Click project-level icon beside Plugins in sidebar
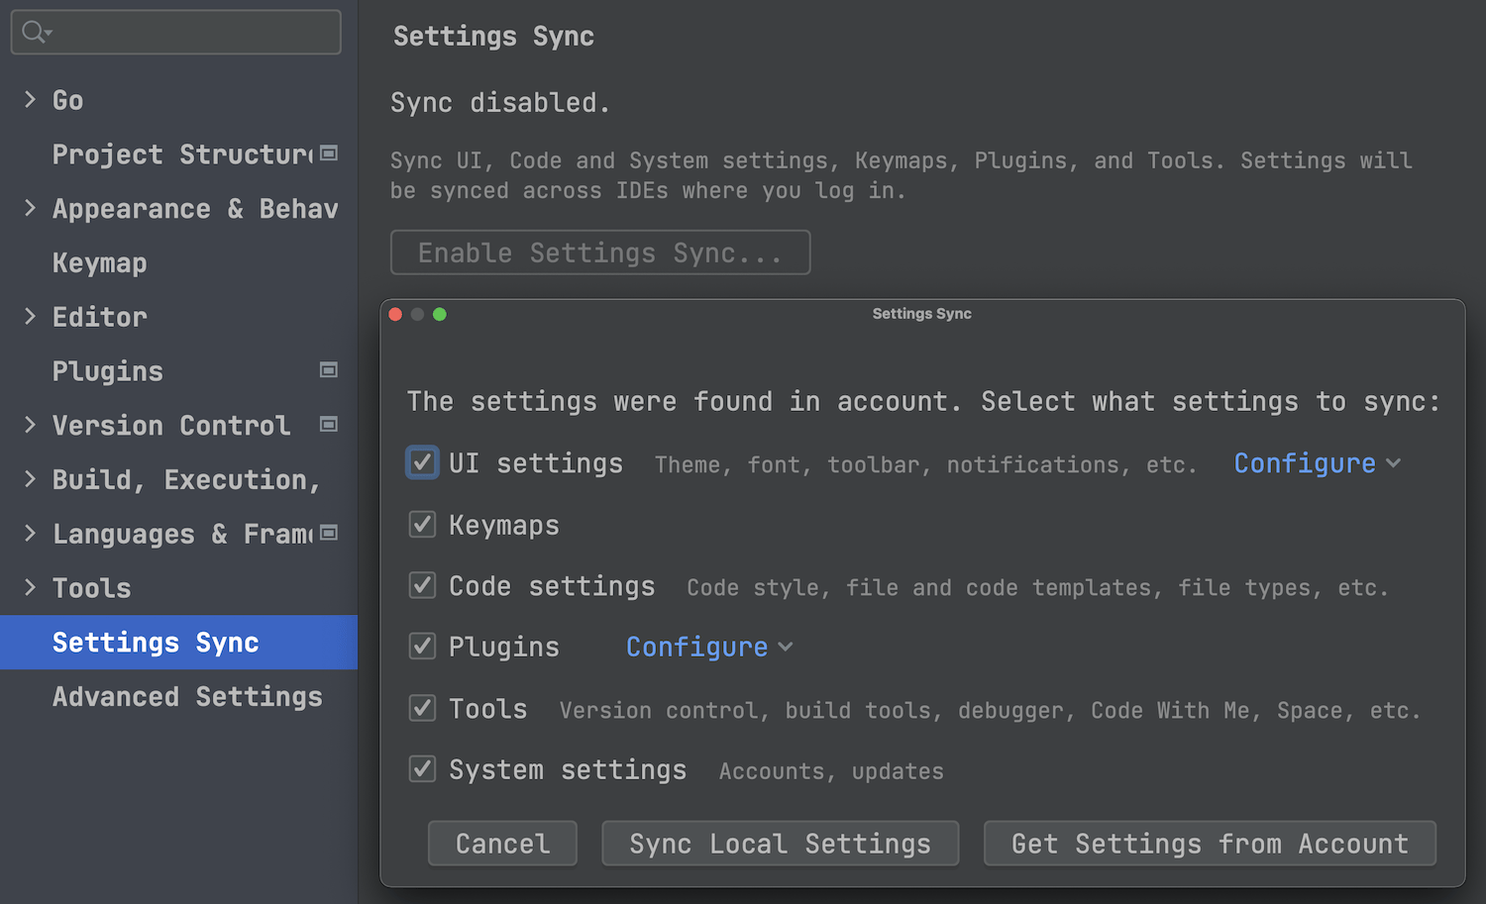The height and width of the screenshot is (904, 1486). tap(329, 370)
